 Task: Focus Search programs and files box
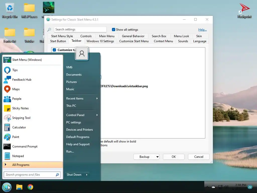pos(32,175)
